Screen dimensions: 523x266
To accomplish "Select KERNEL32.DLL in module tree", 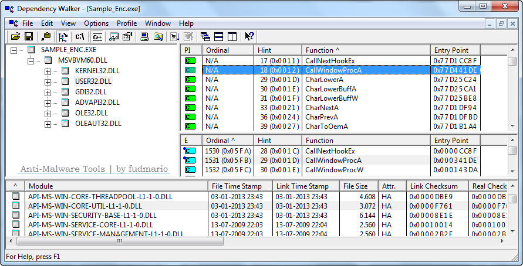I will pyautogui.click(x=97, y=71).
